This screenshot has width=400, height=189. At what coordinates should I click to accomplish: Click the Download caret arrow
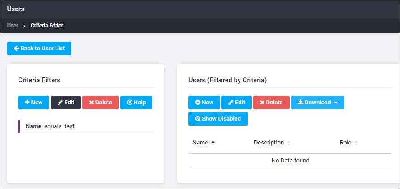pyautogui.click(x=336, y=103)
